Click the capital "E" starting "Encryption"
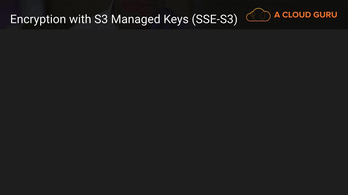 pos(13,19)
